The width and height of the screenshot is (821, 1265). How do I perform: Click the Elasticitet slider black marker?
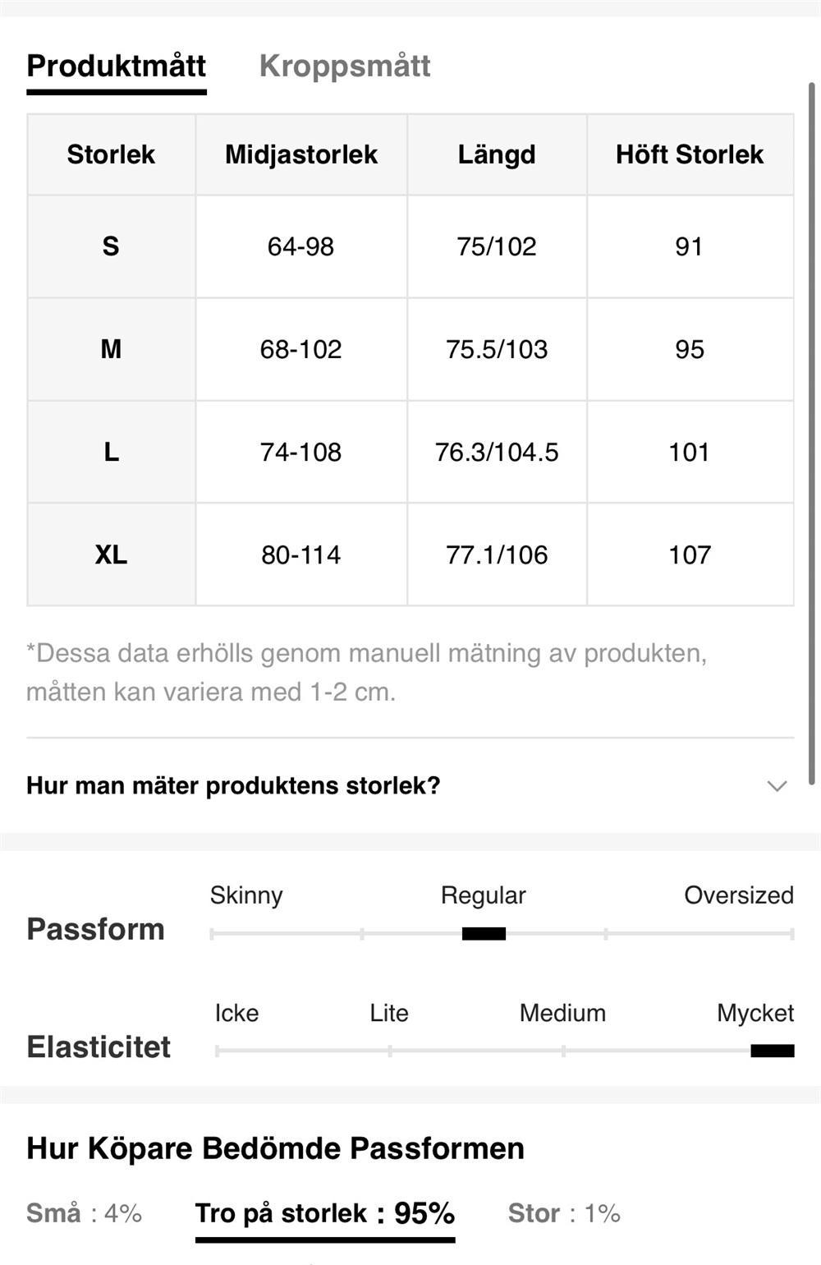pyautogui.click(x=772, y=1051)
